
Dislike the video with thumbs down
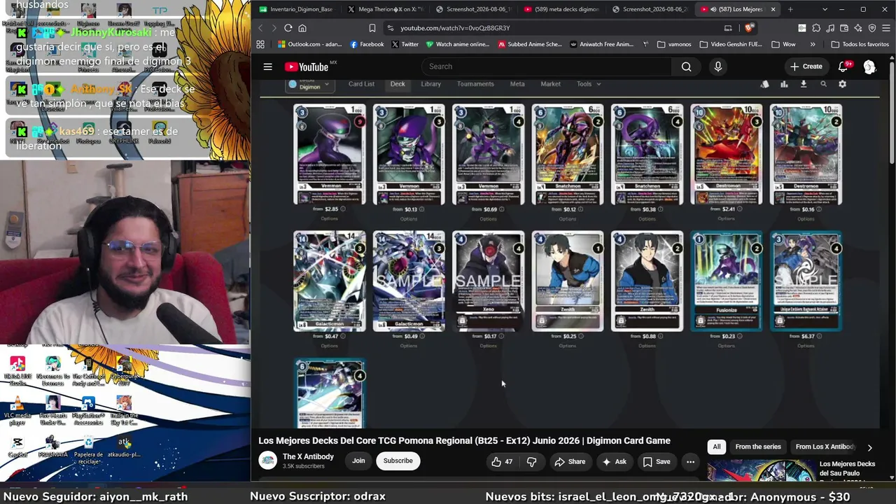(531, 461)
